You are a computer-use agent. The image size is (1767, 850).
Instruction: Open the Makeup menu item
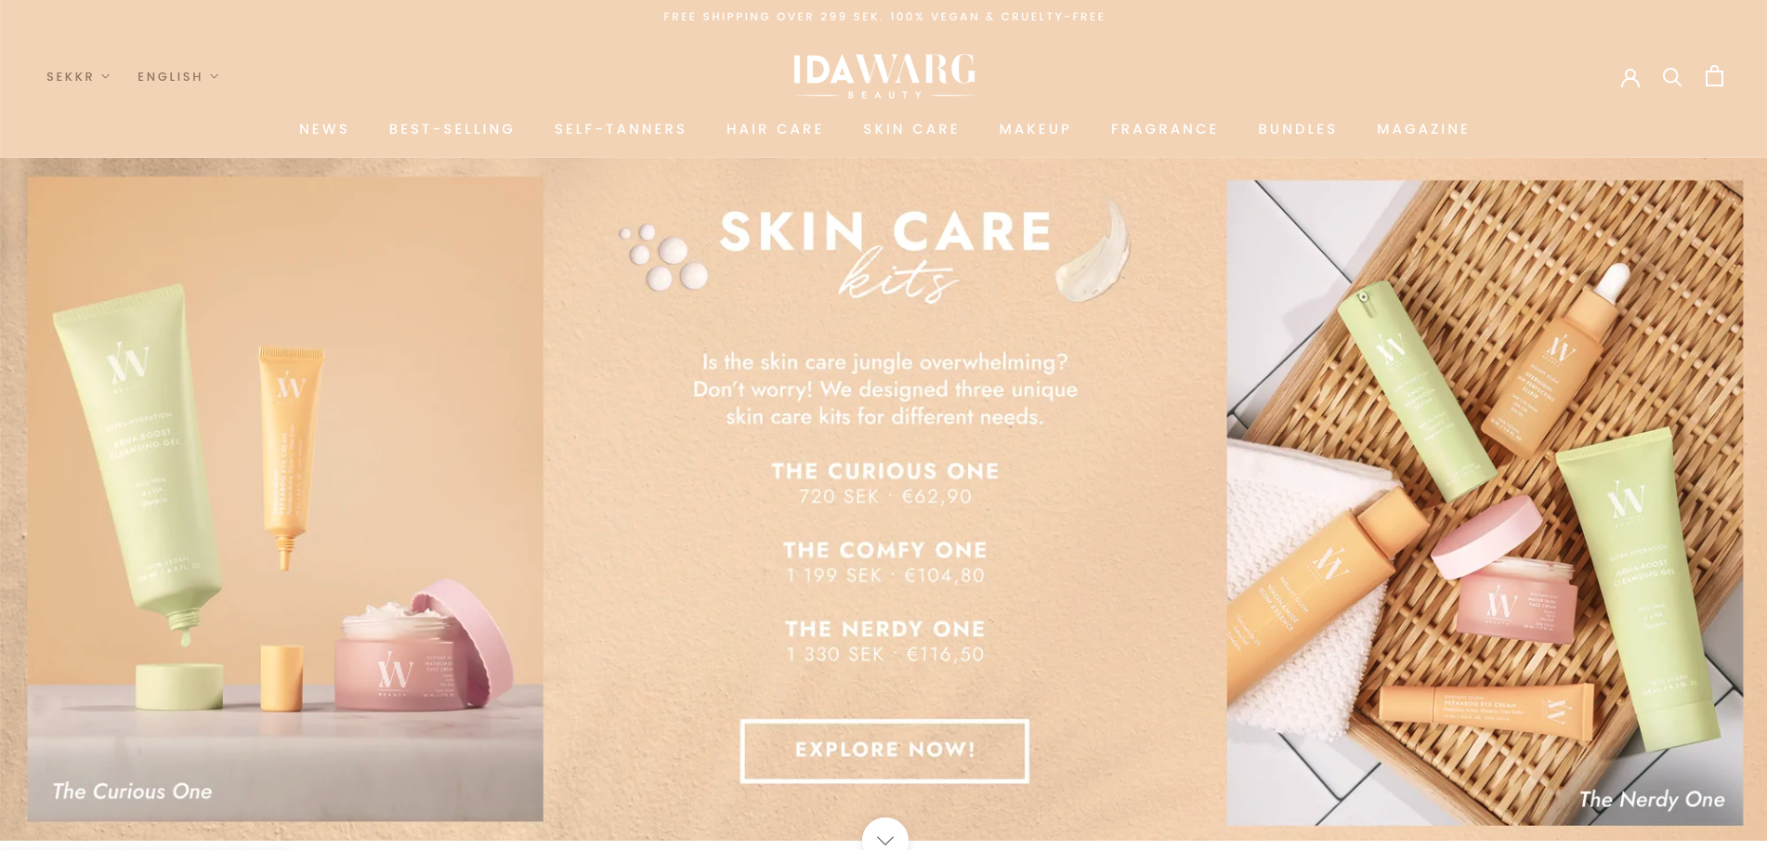[x=1035, y=129]
